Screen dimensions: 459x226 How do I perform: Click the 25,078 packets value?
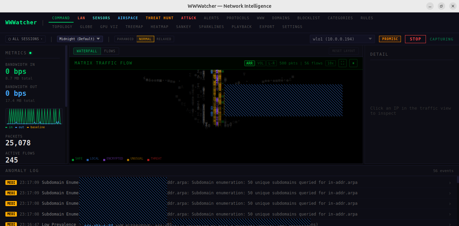click(x=18, y=143)
